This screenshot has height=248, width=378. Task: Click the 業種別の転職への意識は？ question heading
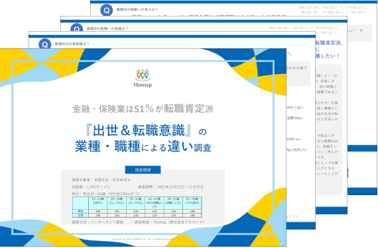tap(107, 28)
